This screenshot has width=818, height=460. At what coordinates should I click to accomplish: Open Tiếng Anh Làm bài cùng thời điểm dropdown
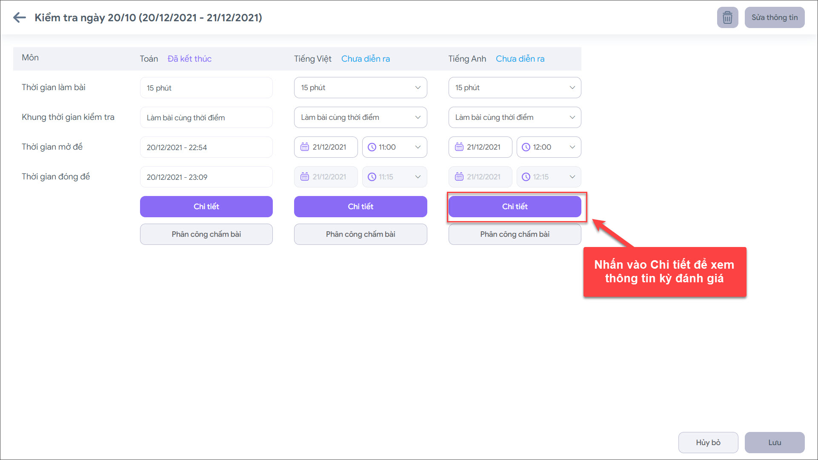(572, 117)
